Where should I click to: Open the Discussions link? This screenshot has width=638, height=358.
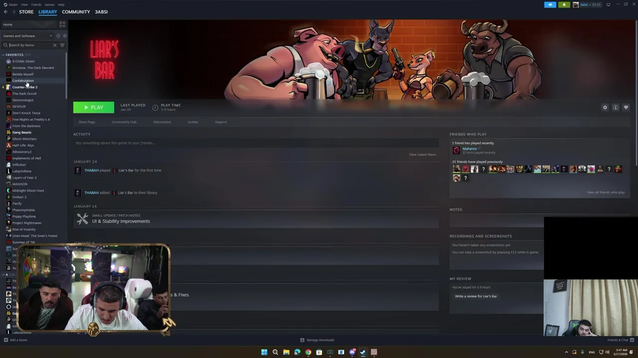pyautogui.click(x=162, y=122)
